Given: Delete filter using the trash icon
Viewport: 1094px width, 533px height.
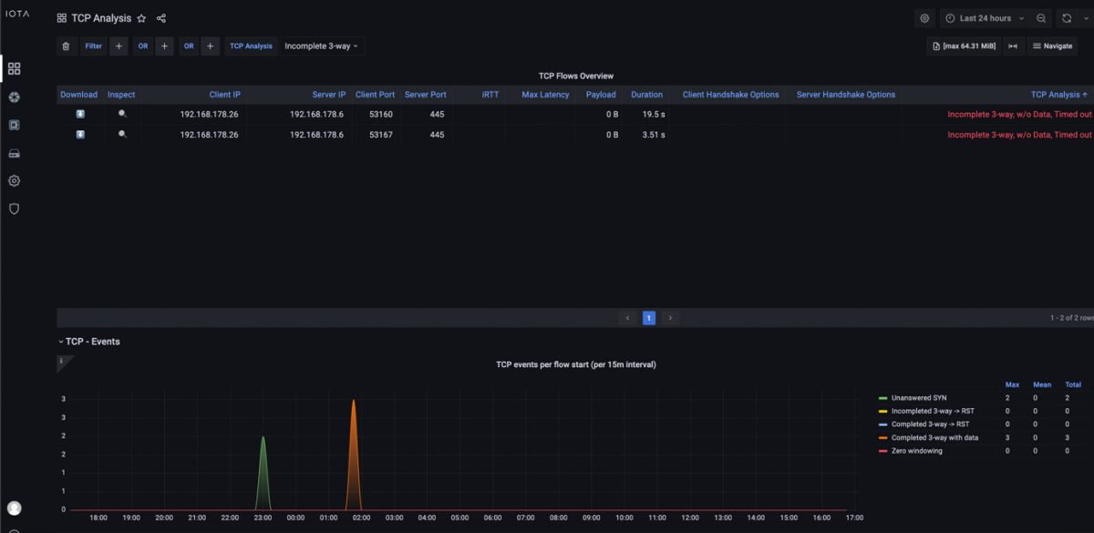Looking at the screenshot, I should click(x=66, y=46).
